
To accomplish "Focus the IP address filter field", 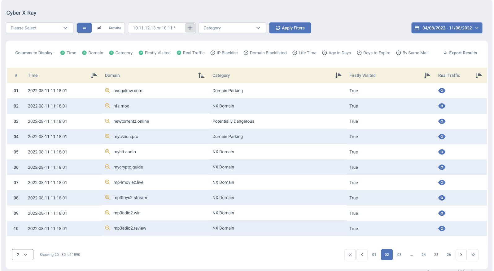I will click(157, 28).
